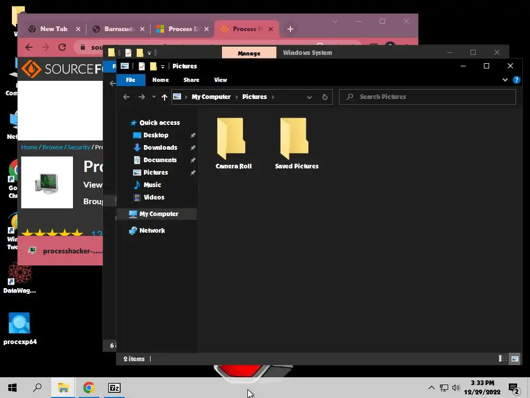This screenshot has height=398, width=530.
Task: Expand the address bar history dropdown
Action: (x=309, y=97)
